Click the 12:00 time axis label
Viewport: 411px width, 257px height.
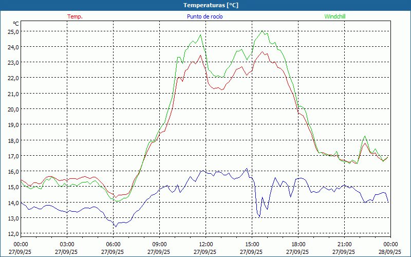click(x=206, y=244)
